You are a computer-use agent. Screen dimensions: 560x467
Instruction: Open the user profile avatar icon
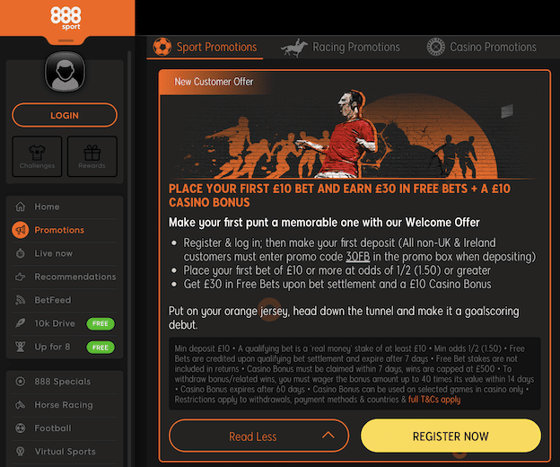[65, 72]
